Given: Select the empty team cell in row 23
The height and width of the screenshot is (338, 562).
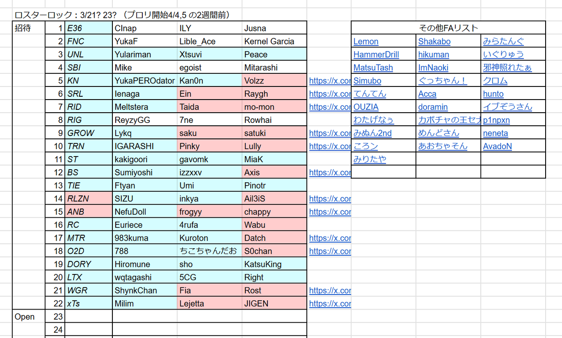Looking at the screenshot, I should tap(89, 316).
